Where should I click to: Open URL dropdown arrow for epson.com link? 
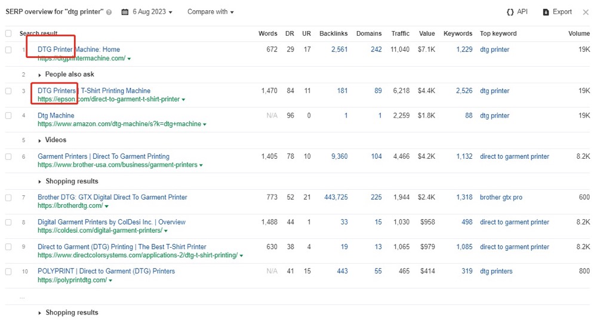[183, 100]
